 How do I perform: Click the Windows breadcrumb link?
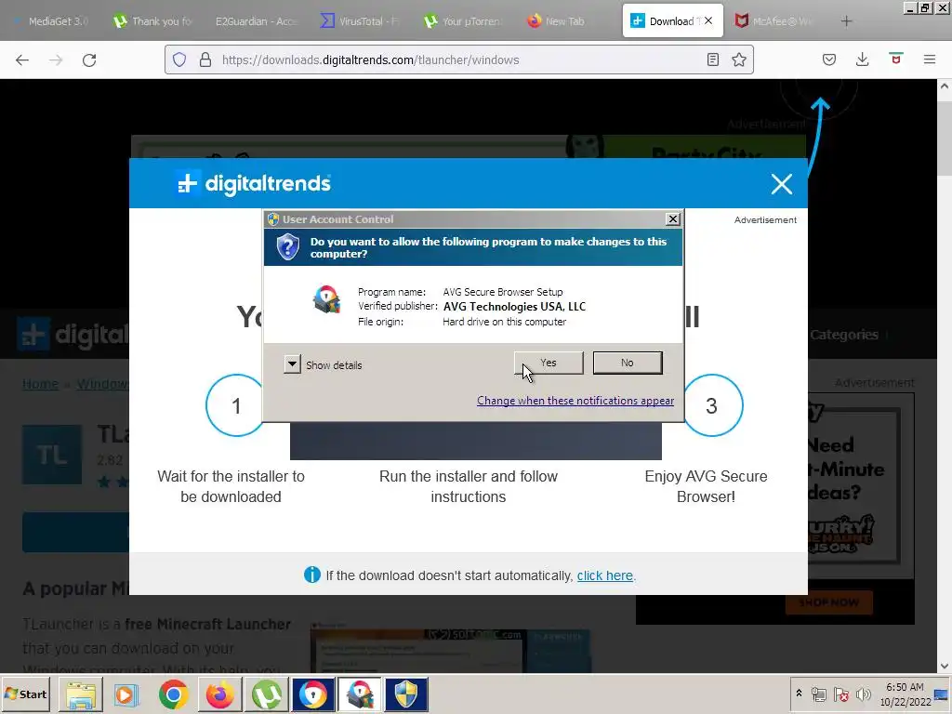pyautogui.click(x=102, y=384)
